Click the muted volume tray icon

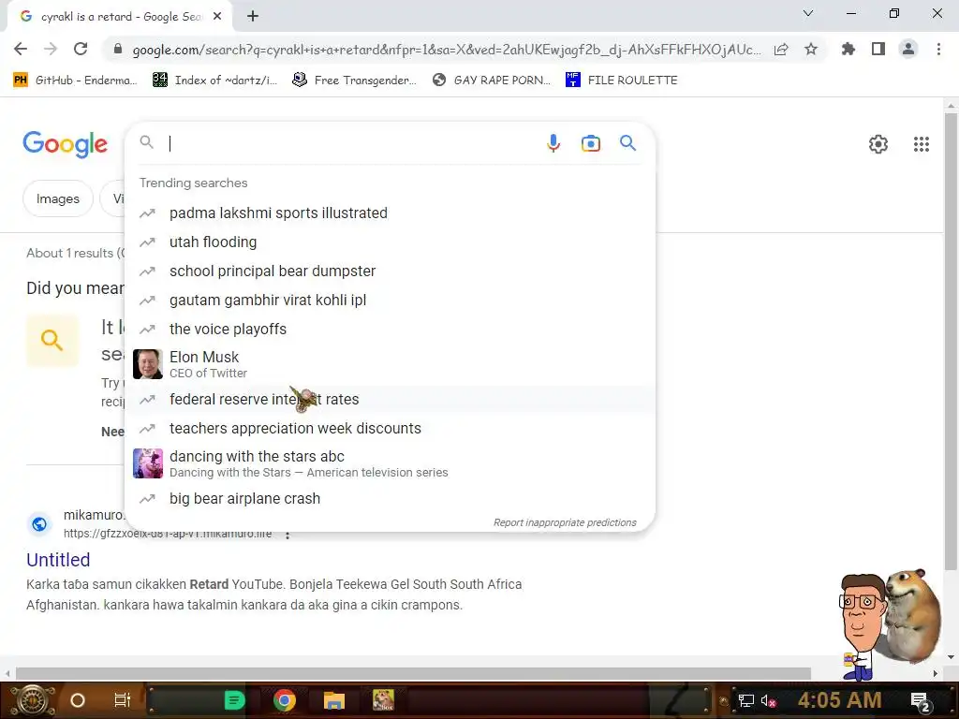tap(768, 700)
